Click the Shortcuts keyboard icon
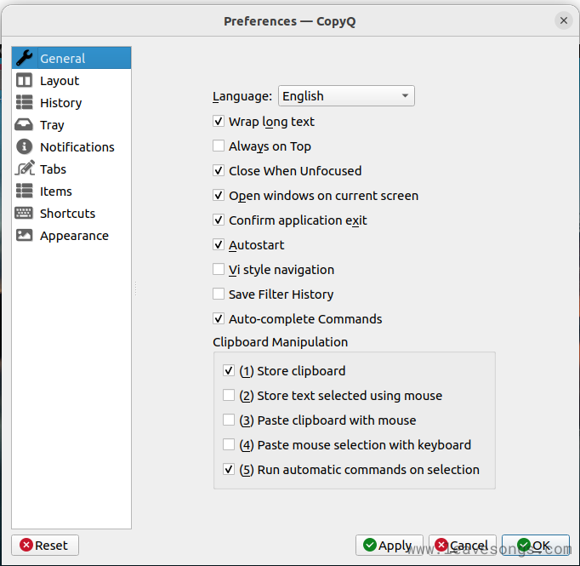 click(x=24, y=214)
